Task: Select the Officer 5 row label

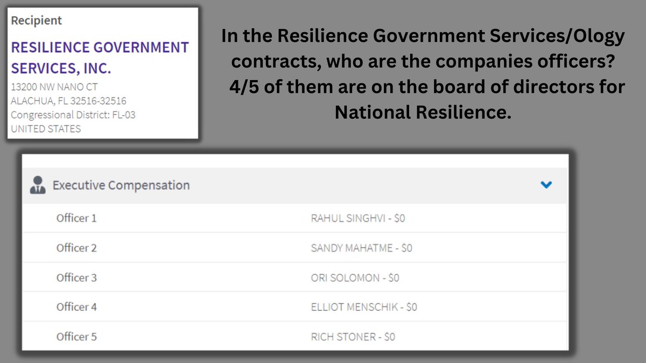Action: [x=76, y=337]
